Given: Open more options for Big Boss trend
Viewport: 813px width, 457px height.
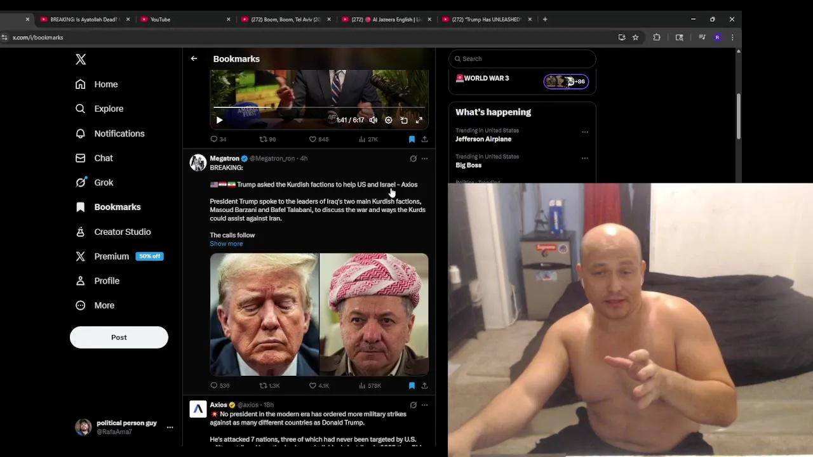Looking at the screenshot, I should (x=585, y=158).
